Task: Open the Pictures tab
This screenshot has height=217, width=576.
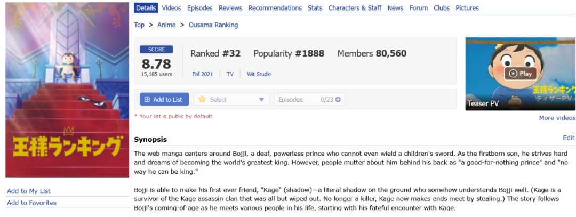Action: [x=467, y=7]
